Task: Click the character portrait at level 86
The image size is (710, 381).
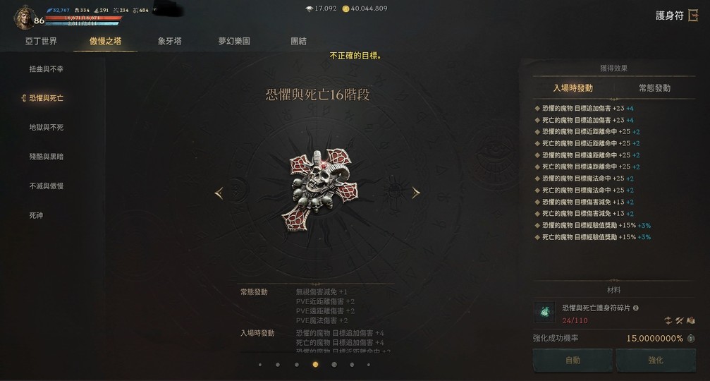Action: tap(24, 18)
